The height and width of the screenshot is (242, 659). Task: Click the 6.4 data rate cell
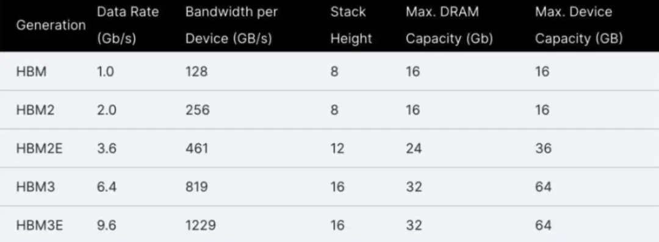pos(106,187)
